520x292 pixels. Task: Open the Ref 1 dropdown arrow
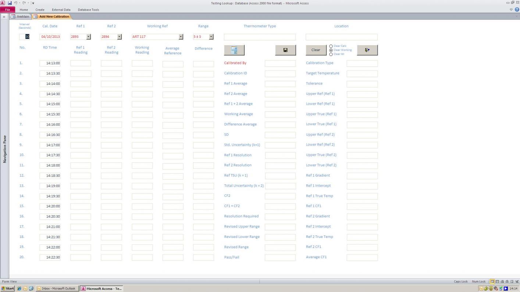(x=89, y=37)
